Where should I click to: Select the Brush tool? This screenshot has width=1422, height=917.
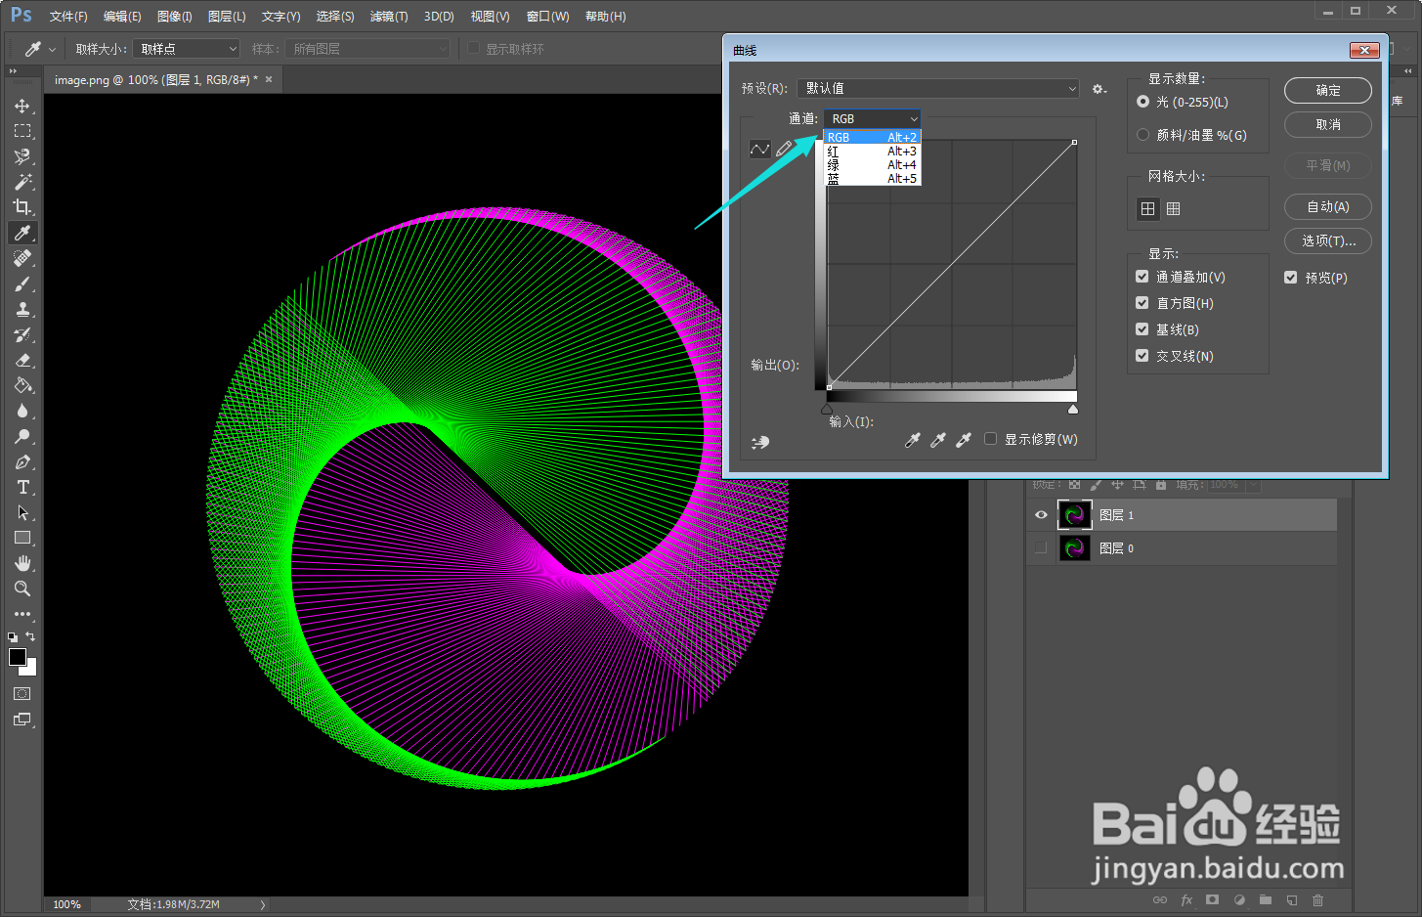(x=22, y=284)
